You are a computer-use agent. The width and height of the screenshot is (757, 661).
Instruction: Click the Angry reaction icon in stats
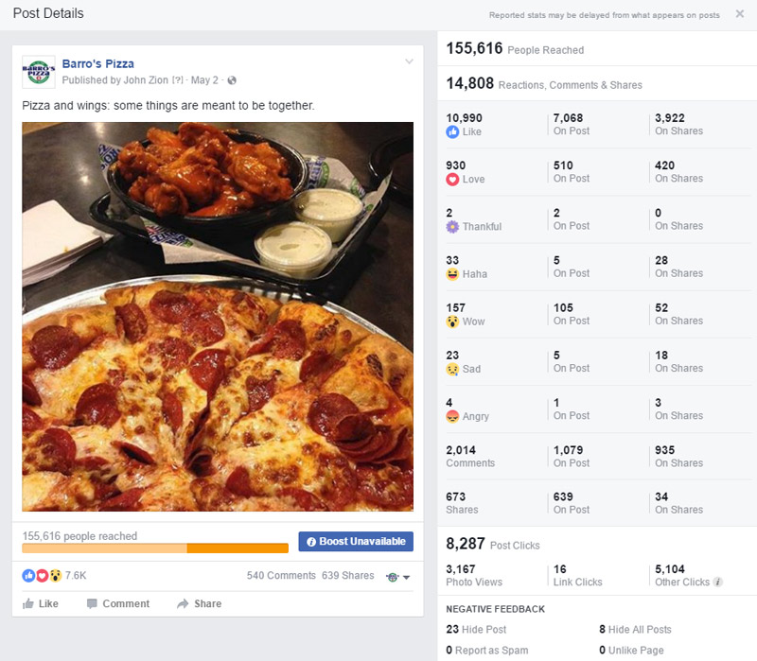452,416
